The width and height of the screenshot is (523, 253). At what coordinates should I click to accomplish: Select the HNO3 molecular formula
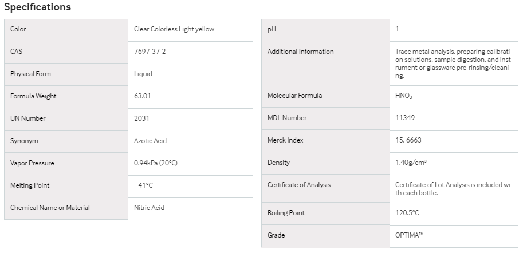point(404,96)
